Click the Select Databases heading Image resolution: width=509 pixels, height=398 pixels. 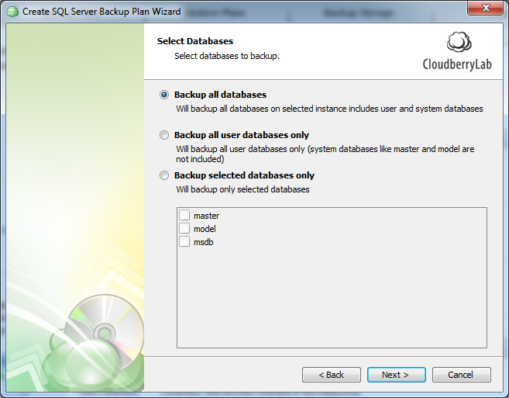(195, 41)
